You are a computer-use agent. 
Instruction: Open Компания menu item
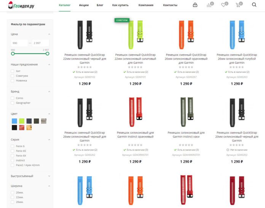146,5
